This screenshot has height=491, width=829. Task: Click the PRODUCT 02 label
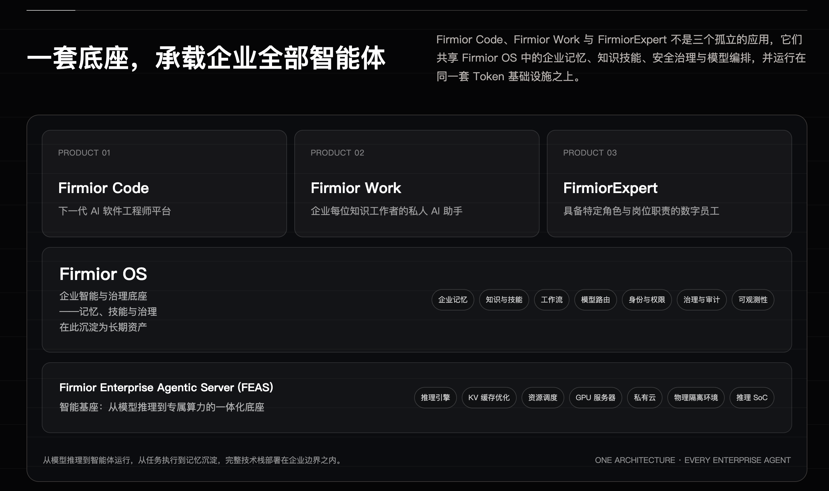click(337, 153)
